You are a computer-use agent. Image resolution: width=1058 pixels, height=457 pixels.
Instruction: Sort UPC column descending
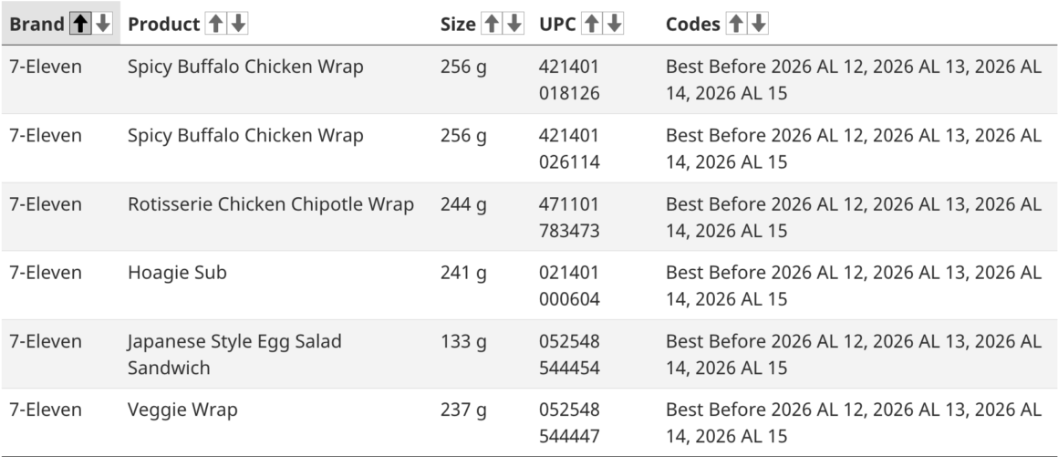coord(616,25)
